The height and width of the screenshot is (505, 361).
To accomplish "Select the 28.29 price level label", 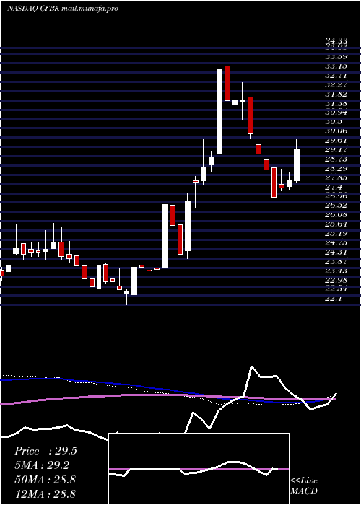I will (336, 168).
